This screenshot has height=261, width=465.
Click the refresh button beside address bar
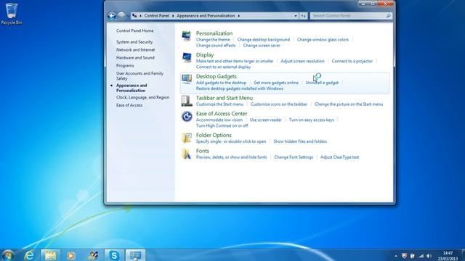[x=303, y=16]
